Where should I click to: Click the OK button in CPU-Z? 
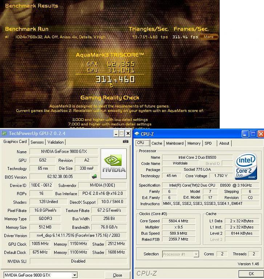point(251,274)
